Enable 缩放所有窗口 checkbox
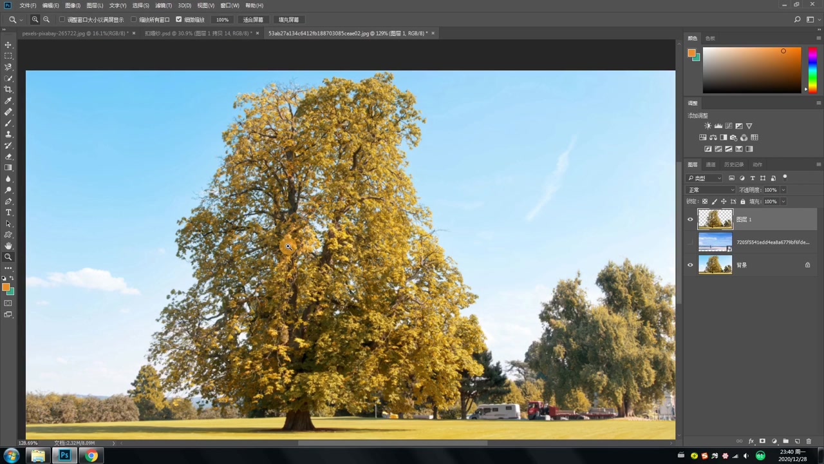Viewport: 824px width, 464px height. pyautogui.click(x=134, y=20)
